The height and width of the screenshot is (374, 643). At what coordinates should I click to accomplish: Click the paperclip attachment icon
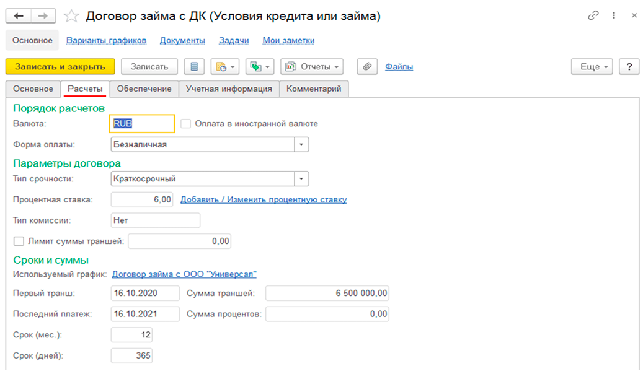[x=367, y=67]
